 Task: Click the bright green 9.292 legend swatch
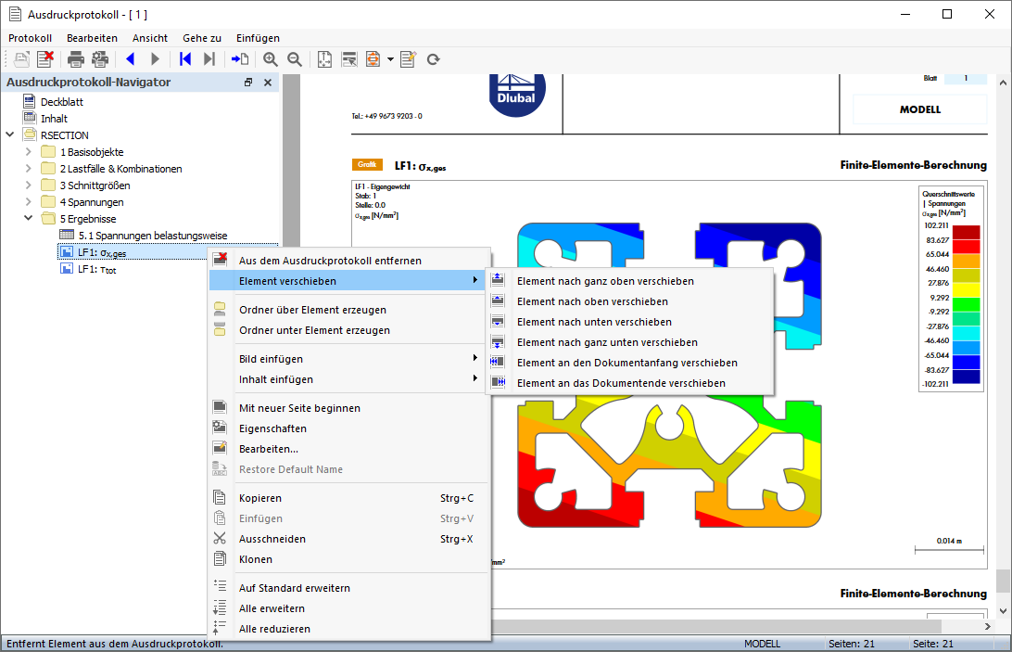[x=967, y=304]
